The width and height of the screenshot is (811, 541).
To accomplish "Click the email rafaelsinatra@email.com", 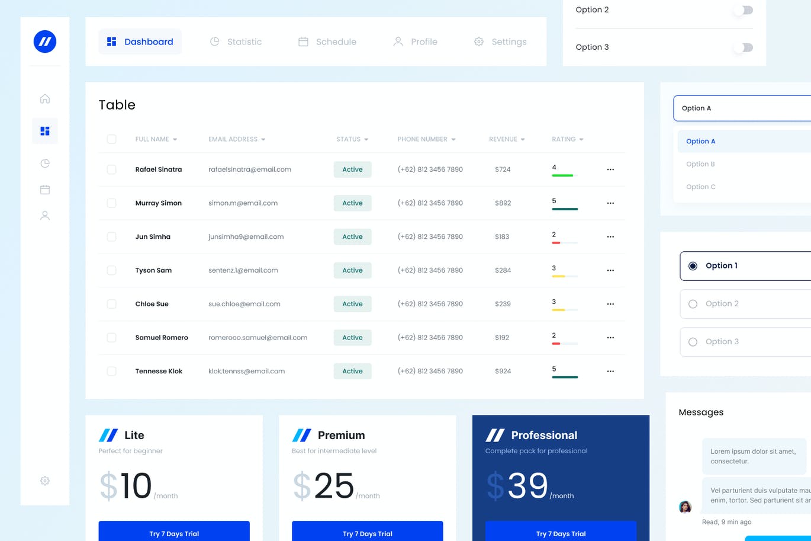I will click(x=250, y=169).
